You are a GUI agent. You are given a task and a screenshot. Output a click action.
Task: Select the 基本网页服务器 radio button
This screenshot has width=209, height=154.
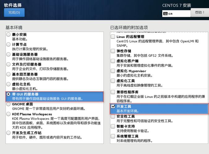pos(8,74)
